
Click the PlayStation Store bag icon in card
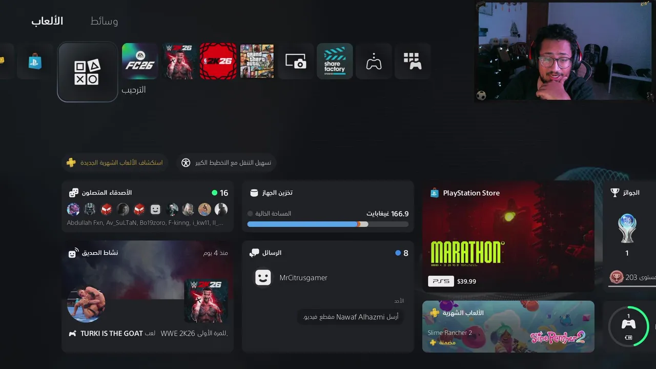(x=434, y=193)
